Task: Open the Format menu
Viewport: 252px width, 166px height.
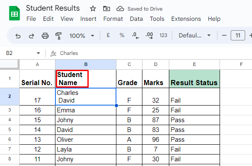Action: pos(113,19)
